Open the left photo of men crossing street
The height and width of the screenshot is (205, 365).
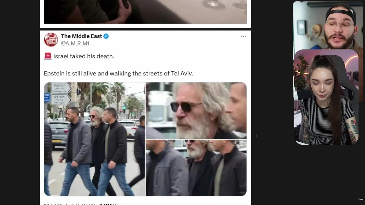coord(94,139)
